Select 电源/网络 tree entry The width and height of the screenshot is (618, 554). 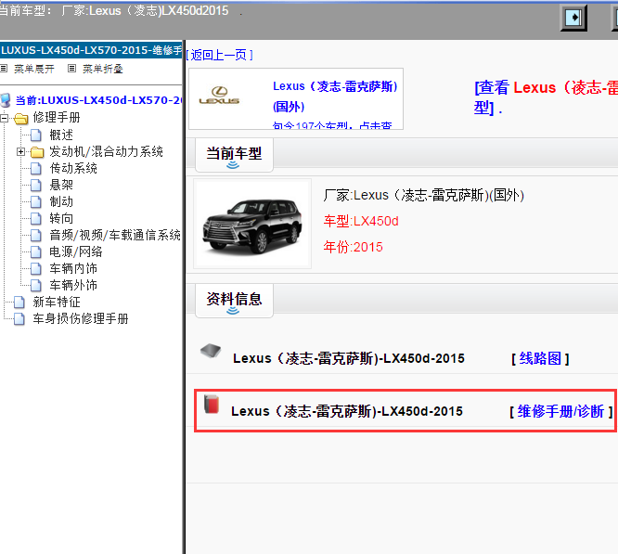(76, 251)
